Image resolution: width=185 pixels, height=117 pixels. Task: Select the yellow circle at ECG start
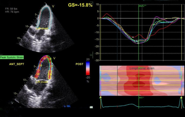tap(101, 97)
